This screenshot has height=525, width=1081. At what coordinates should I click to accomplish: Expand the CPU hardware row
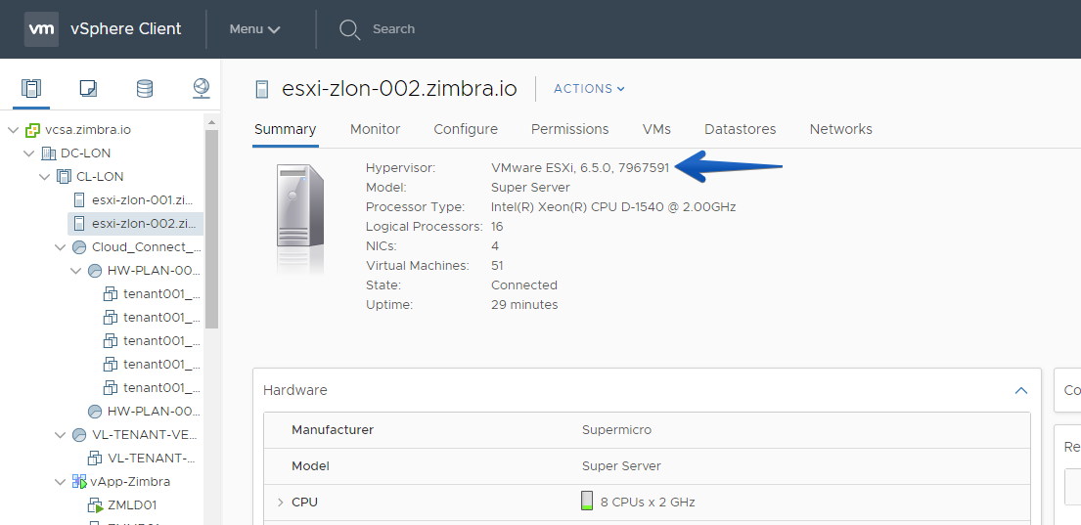point(280,503)
